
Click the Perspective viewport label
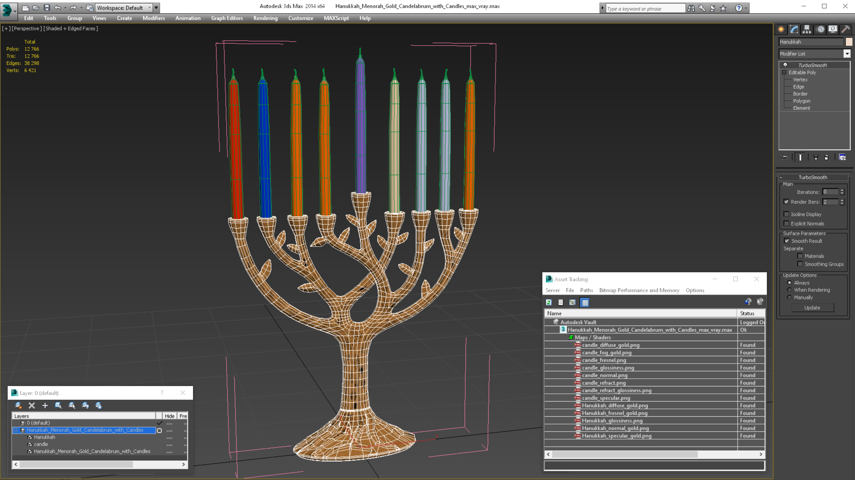(27, 28)
